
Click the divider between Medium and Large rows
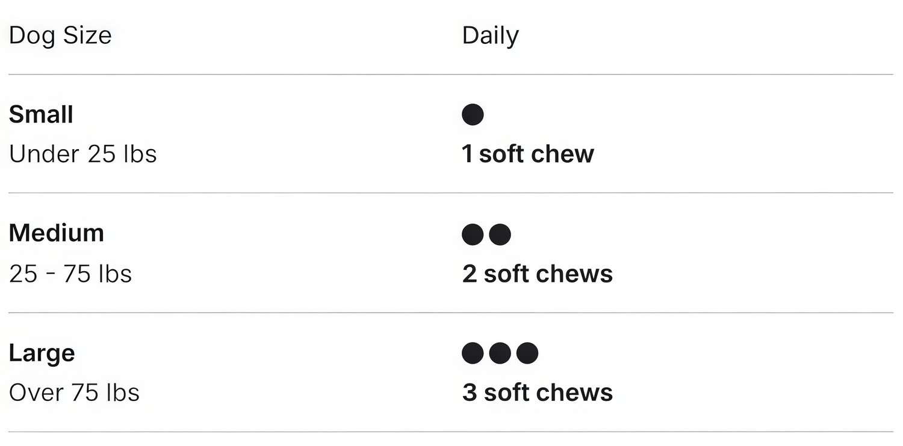click(450, 313)
